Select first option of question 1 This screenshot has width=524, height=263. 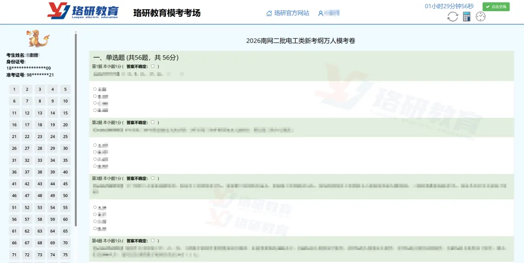(95, 89)
